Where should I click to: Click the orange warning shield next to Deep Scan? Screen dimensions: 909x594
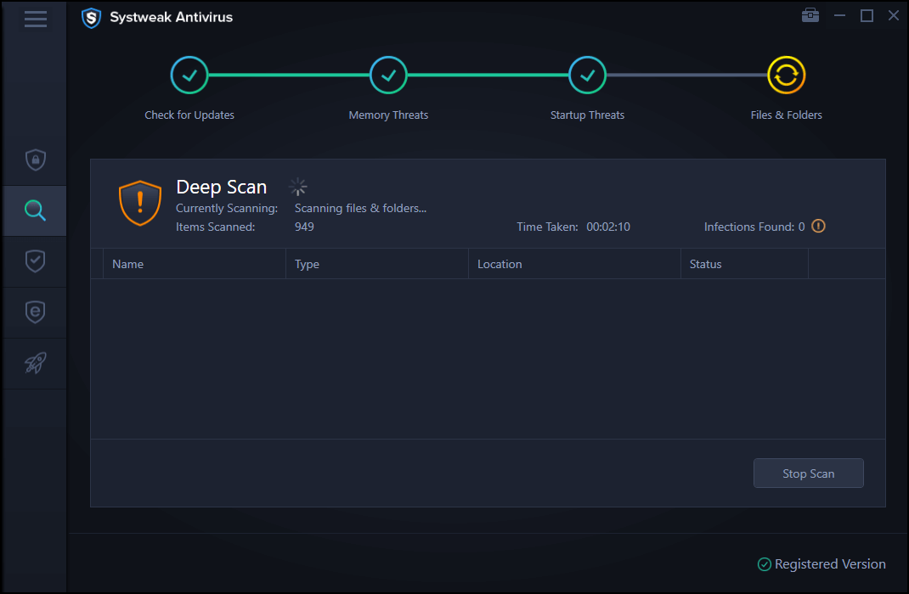click(x=139, y=203)
